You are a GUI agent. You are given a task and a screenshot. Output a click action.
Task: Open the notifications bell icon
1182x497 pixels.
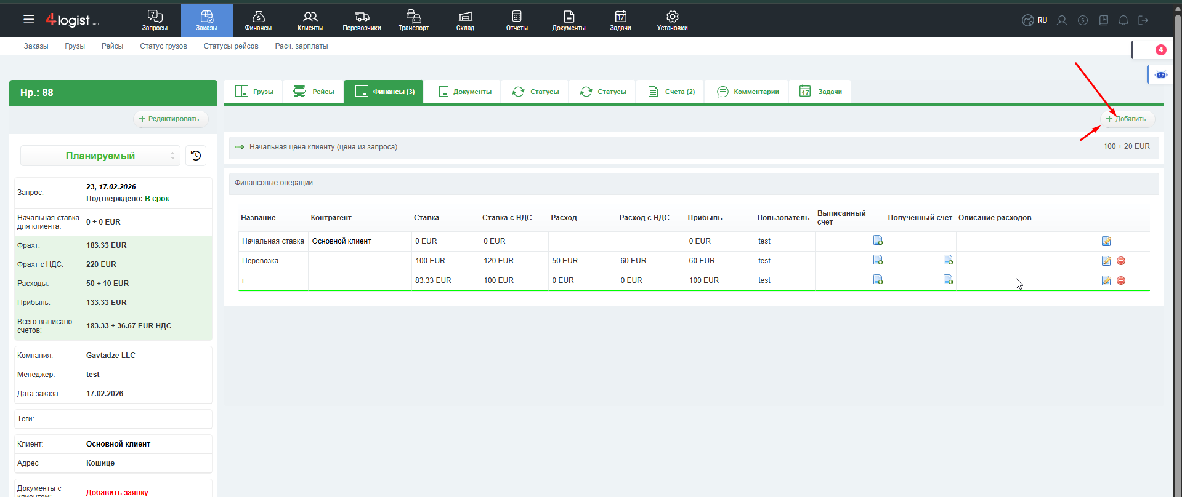(x=1123, y=20)
